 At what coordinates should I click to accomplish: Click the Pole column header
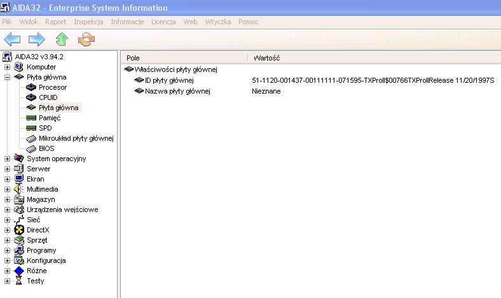(184, 58)
